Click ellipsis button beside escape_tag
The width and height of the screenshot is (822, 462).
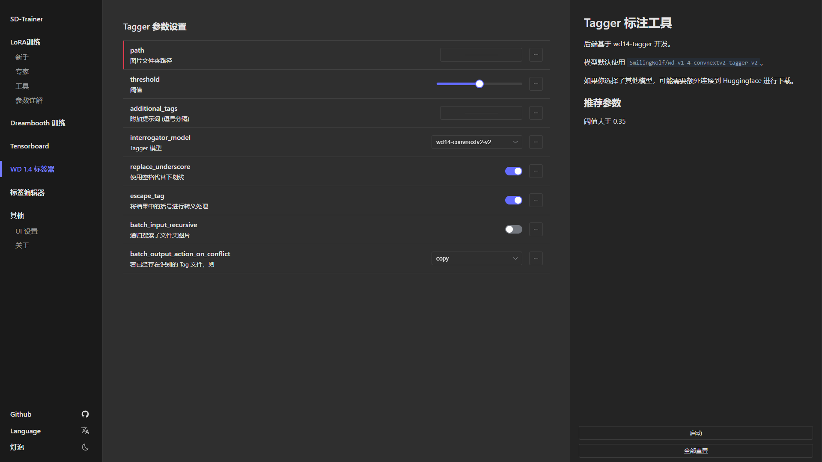pyautogui.click(x=536, y=200)
